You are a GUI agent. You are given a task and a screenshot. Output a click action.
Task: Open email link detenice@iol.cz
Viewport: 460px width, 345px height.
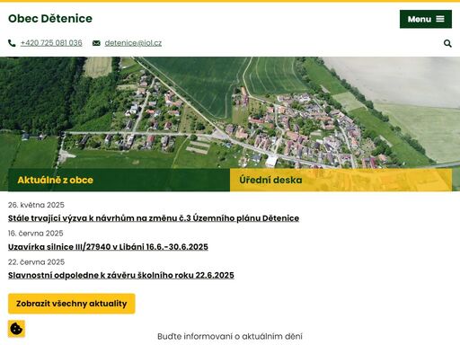tap(133, 43)
